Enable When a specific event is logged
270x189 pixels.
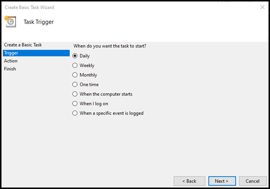pyautogui.click(x=75, y=113)
